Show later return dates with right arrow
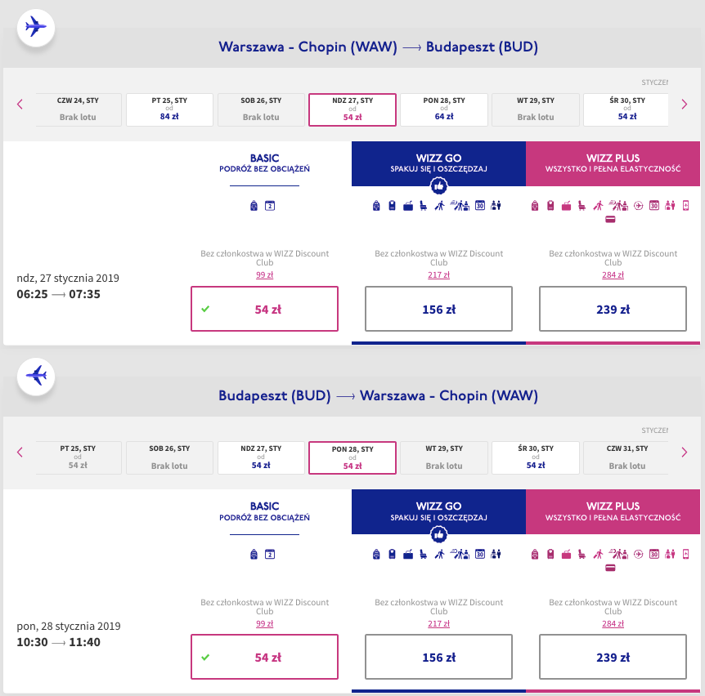Screen dimensions: 705x696 685,453
